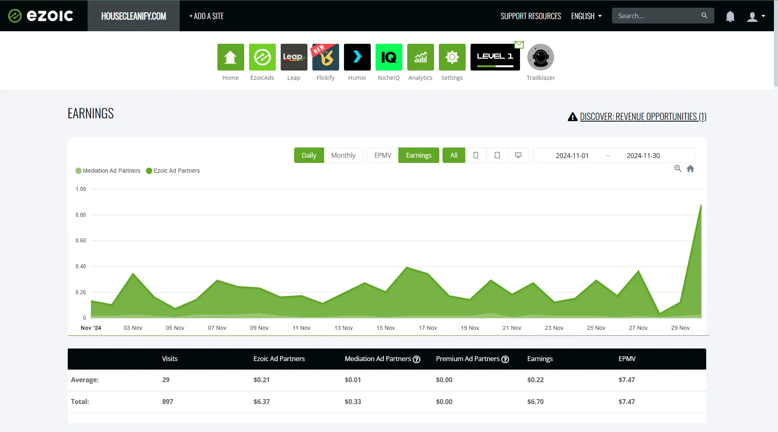Filter by tablet device icon

[497, 155]
